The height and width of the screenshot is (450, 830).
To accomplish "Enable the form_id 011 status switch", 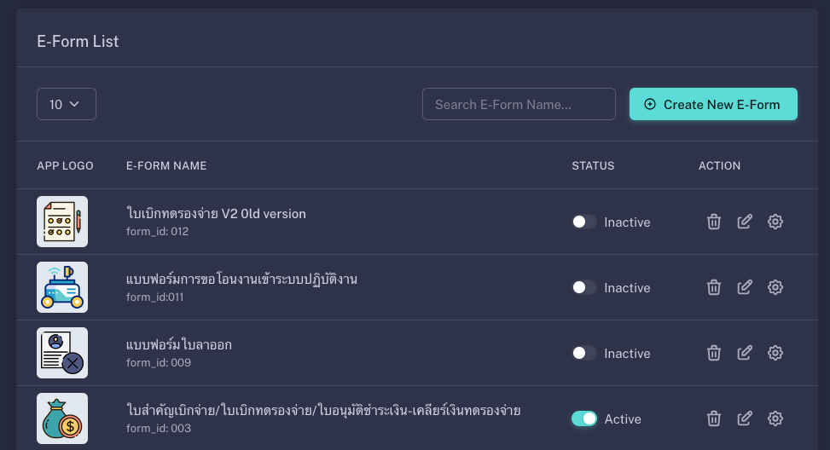I will 584,287.
